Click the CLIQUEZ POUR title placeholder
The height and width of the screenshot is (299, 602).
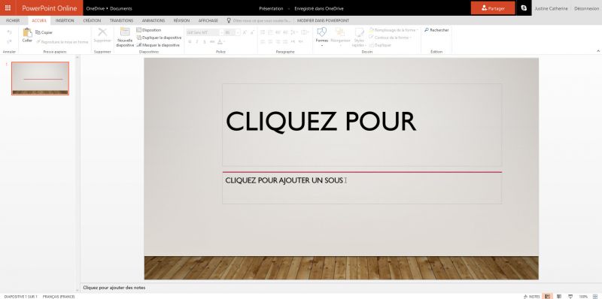[x=362, y=125]
